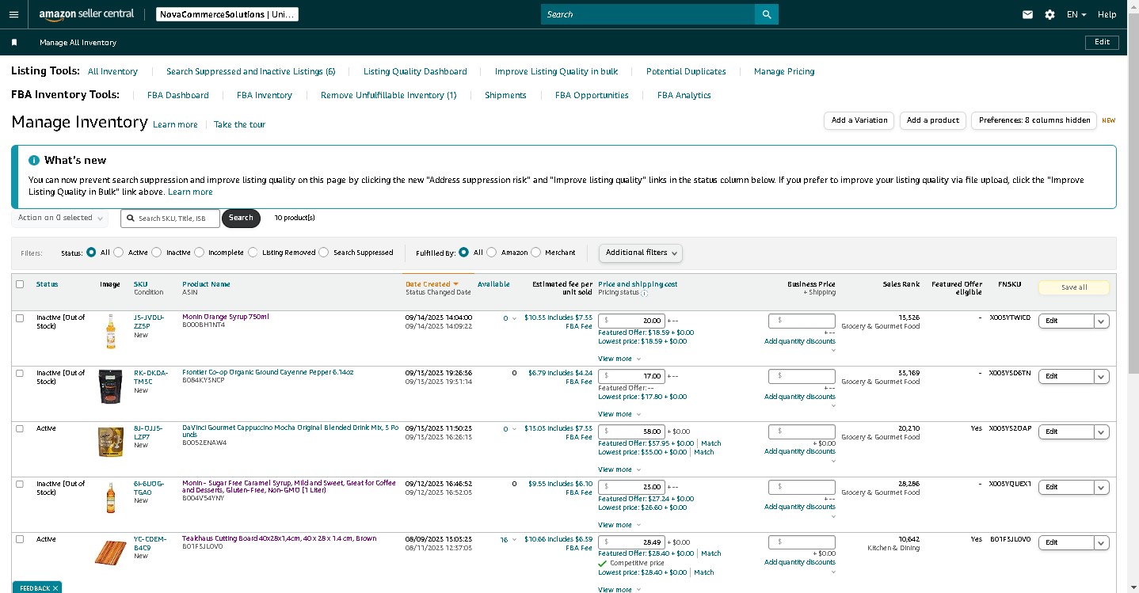Focus the top header Search field
The height and width of the screenshot is (593, 1139).
coord(648,14)
